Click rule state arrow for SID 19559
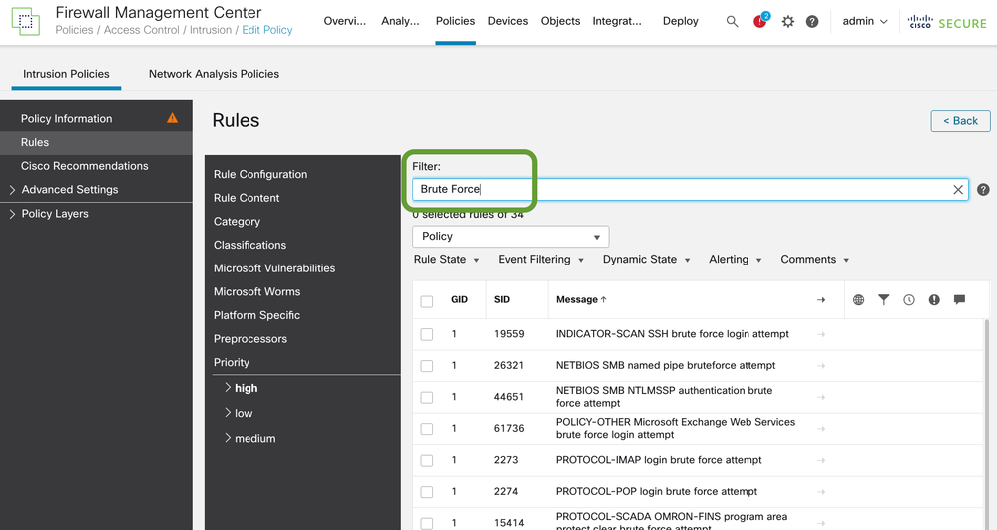The width and height of the screenshot is (997, 530). coord(821,334)
